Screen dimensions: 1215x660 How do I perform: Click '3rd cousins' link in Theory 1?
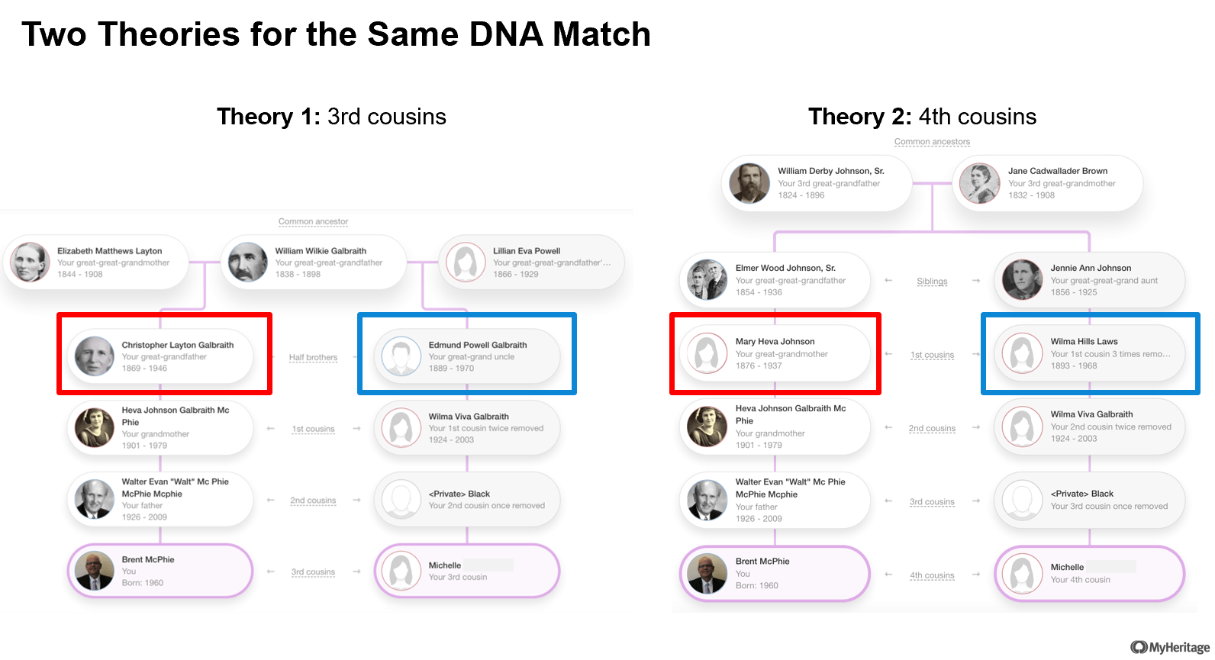pos(313,572)
